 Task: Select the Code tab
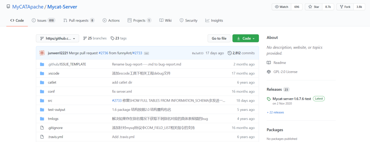[x=17, y=21]
